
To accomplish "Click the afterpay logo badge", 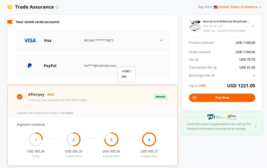I will coord(161,97).
